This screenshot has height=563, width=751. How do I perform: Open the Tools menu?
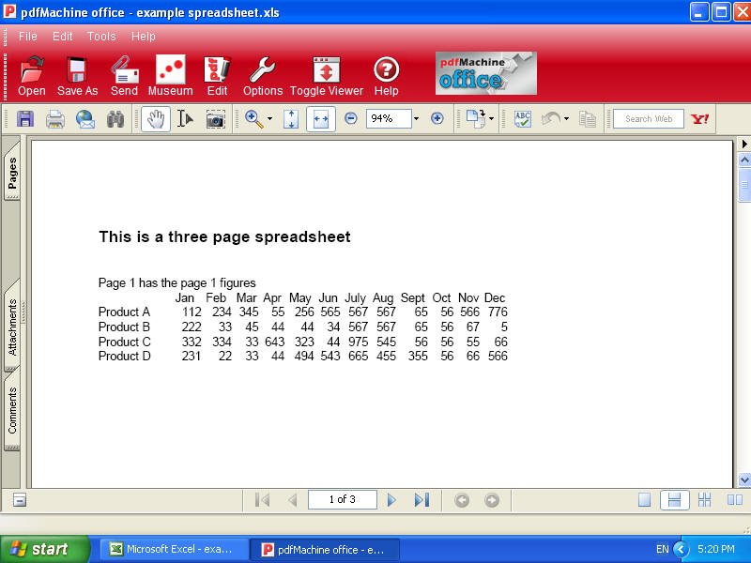101,37
